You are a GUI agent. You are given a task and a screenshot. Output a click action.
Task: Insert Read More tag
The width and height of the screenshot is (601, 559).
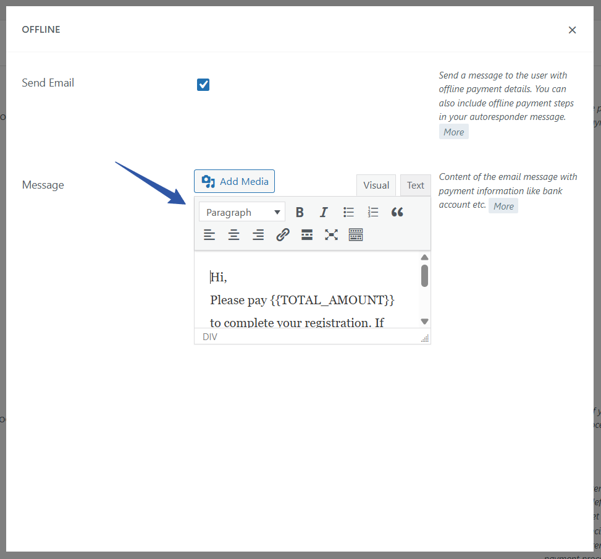(x=307, y=235)
